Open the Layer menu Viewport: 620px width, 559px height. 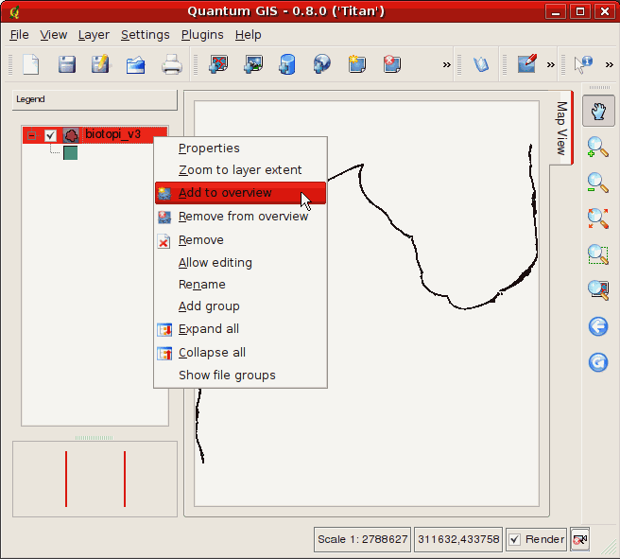[x=94, y=35]
